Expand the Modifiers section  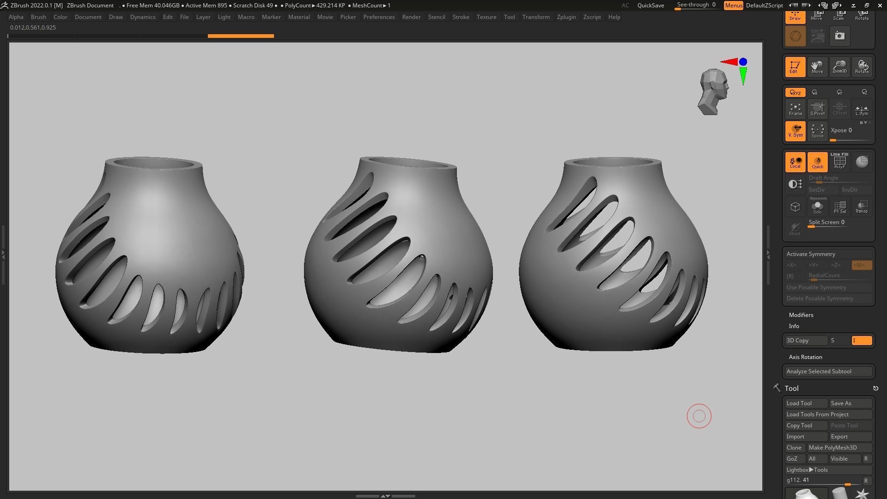tap(801, 315)
